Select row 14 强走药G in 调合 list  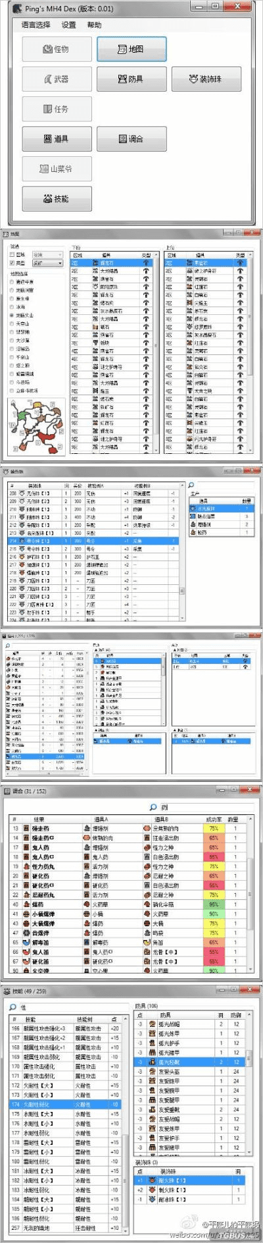coord(128,838)
